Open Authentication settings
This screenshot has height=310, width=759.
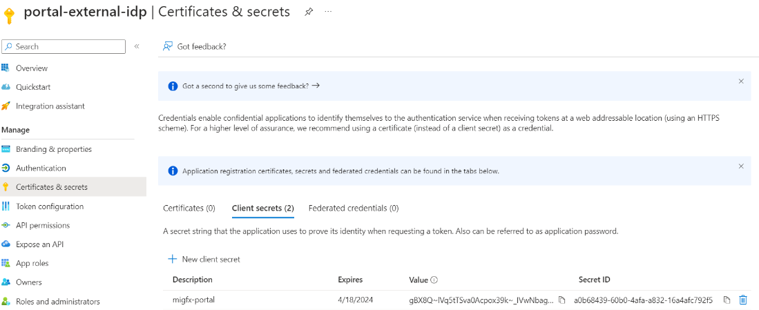(41, 168)
